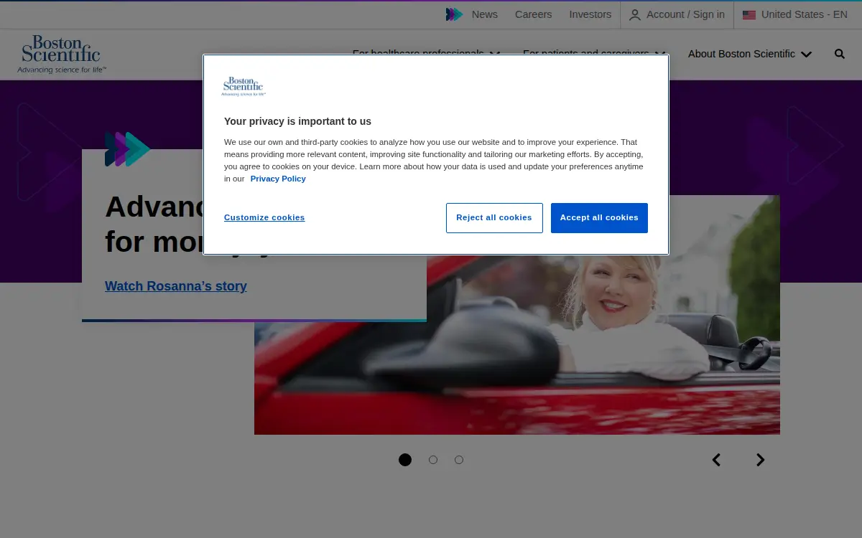Go to the previous carousel slide

[x=716, y=460]
